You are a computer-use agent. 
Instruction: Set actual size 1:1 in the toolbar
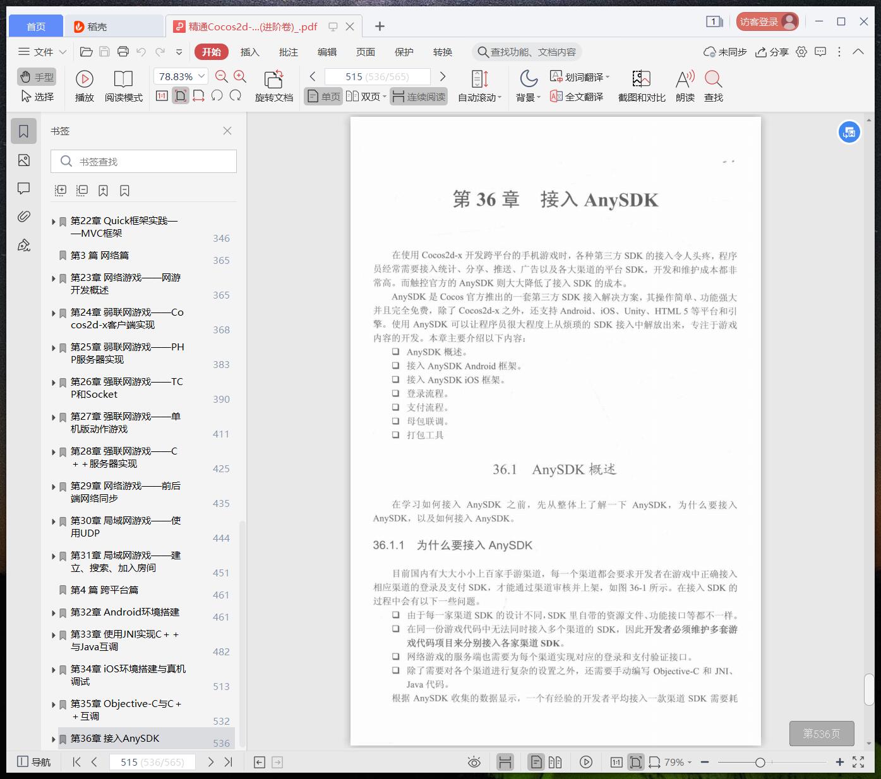pyautogui.click(x=162, y=96)
